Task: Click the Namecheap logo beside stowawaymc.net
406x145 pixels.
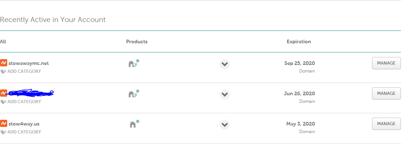Action: pyautogui.click(x=4, y=63)
